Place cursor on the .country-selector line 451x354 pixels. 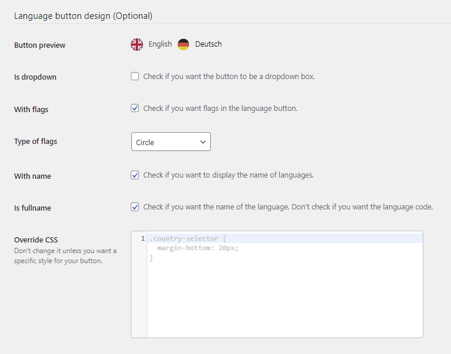[188, 238]
